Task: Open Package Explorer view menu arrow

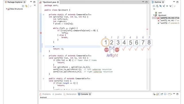Action: (x=35, y=5)
